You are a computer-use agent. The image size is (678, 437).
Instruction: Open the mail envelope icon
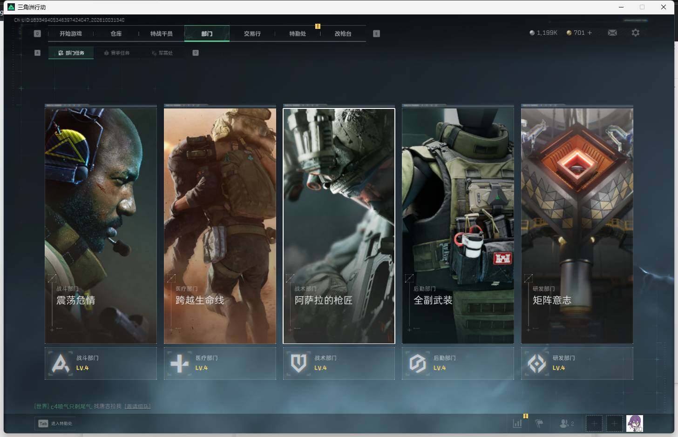(x=612, y=33)
